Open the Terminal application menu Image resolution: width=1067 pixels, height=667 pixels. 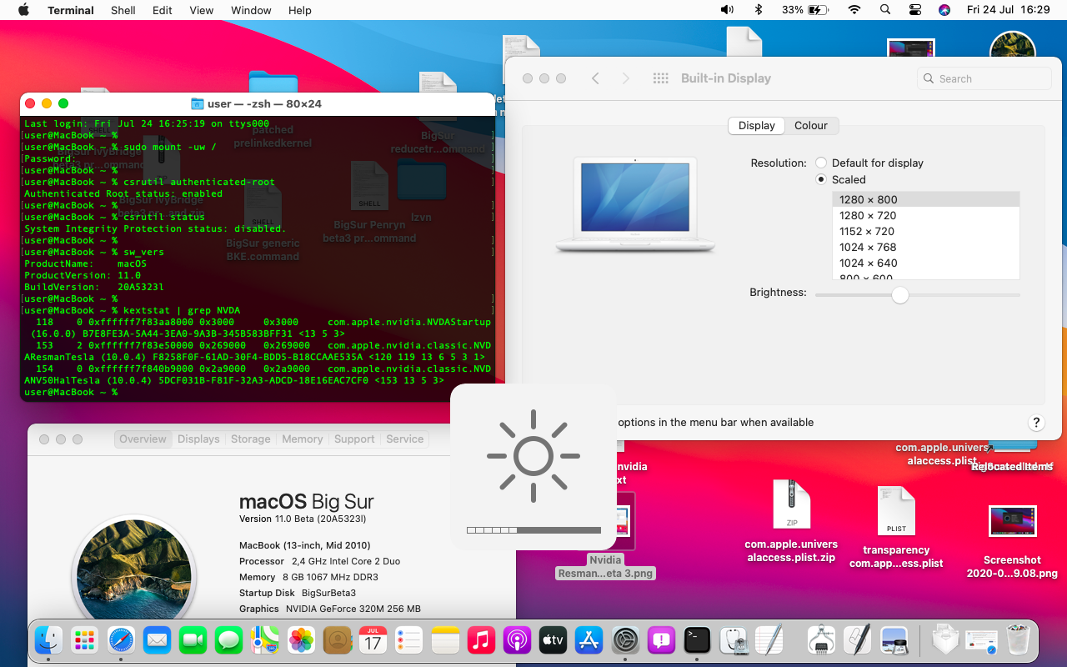coord(71,10)
